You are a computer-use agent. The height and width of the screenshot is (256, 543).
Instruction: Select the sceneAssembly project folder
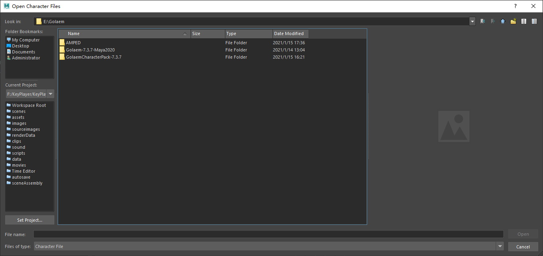click(x=27, y=183)
